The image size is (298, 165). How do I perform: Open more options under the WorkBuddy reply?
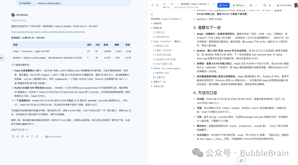point(42,137)
